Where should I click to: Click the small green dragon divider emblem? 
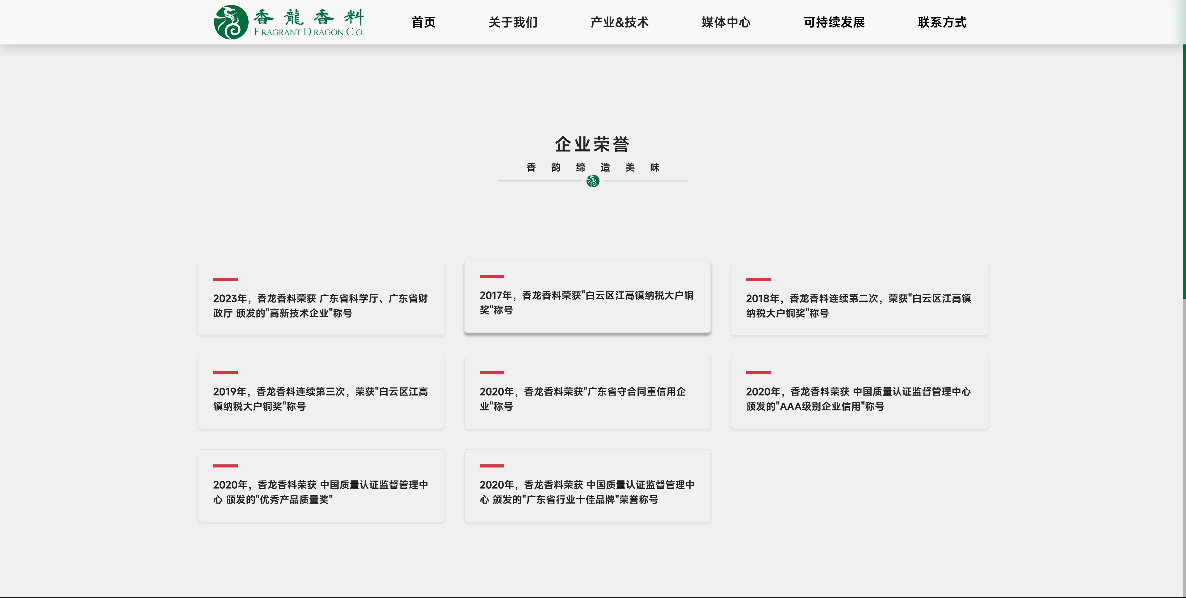593,181
